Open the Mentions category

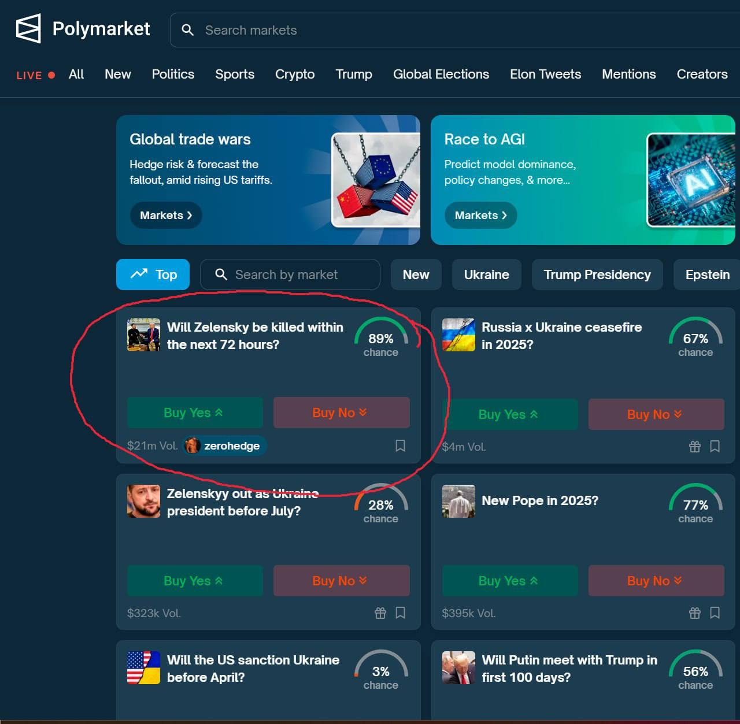click(629, 75)
